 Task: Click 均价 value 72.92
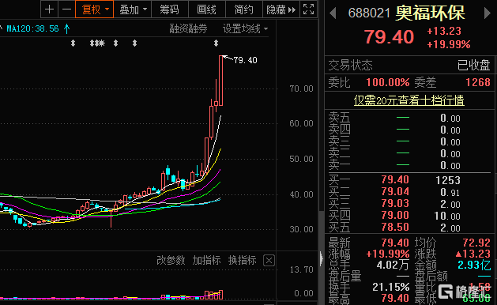tap(476, 243)
